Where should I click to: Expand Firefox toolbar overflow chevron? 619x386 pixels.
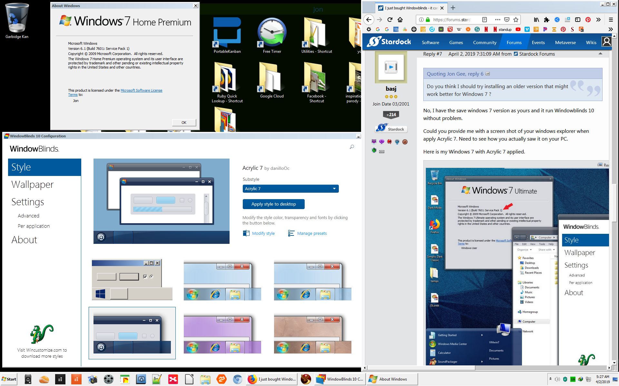tap(598, 20)
